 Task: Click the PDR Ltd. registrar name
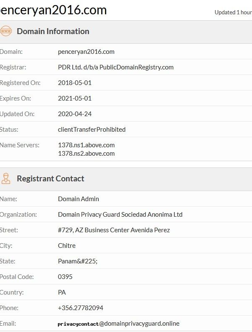[115, 67]
